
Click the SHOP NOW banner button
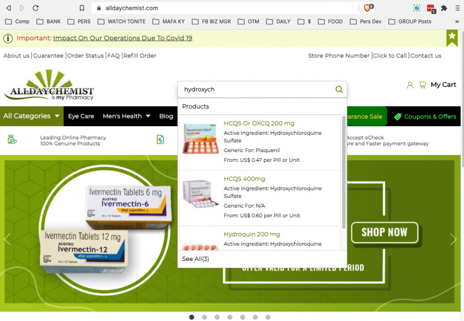pyautogui.click(x=384, y=232)
